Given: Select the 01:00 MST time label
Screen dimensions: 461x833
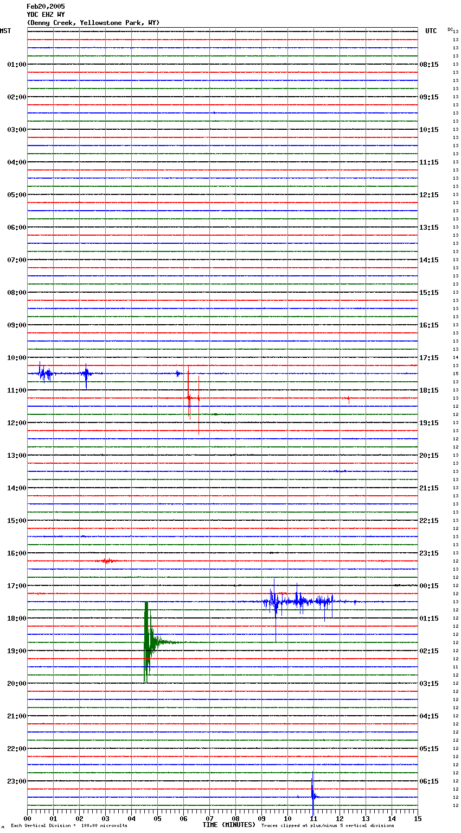Looking at the screenshot, I should click(x=17, y=65).
